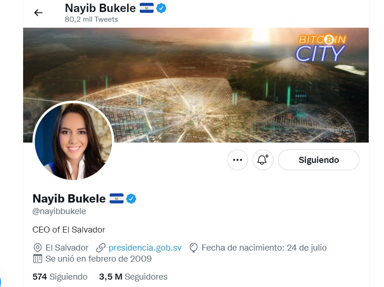
Task: Open the Bitcoin City banner image
Action: (196, 85)
